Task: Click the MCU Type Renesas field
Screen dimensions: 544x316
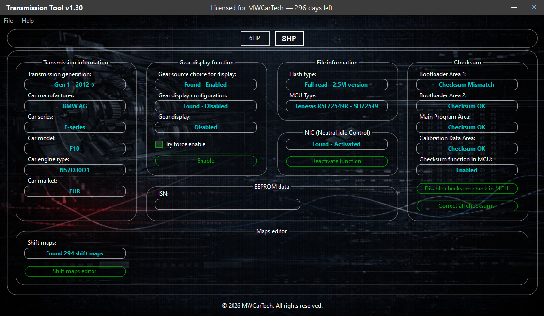Action: click(337, 106)
